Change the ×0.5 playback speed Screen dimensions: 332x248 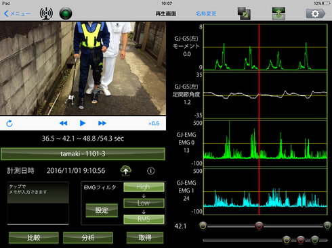click(154, 124)
